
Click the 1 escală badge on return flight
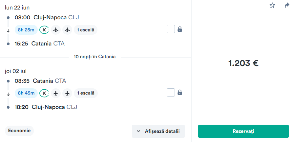[86, 93]
